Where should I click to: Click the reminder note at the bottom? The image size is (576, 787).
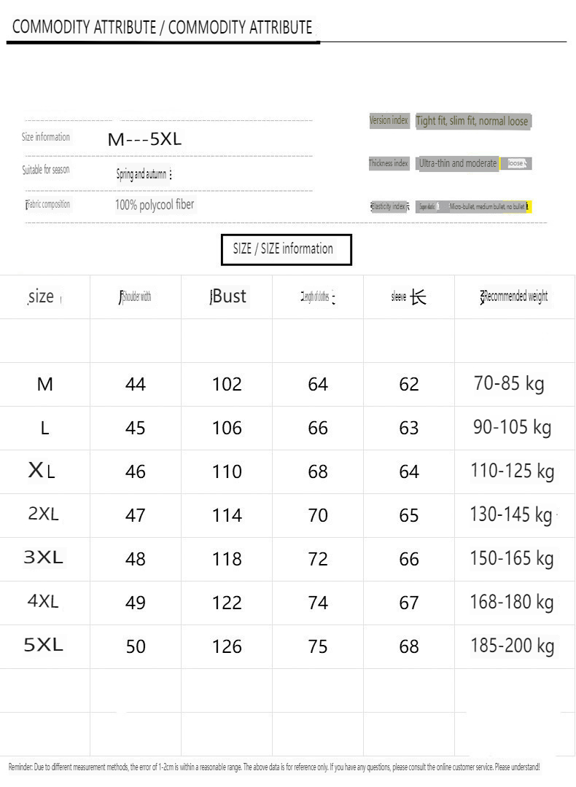point(274,767)
